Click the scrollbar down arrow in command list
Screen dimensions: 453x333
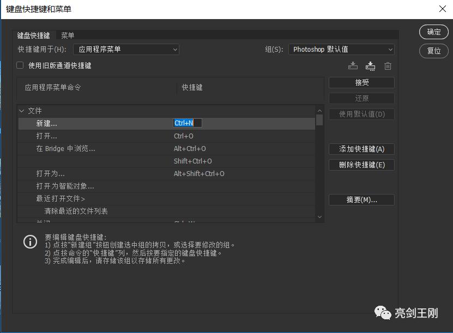[x=320, y=216]
